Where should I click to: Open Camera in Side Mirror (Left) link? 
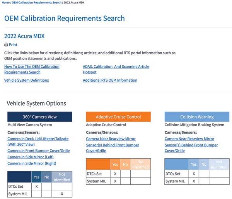[31, 157]
